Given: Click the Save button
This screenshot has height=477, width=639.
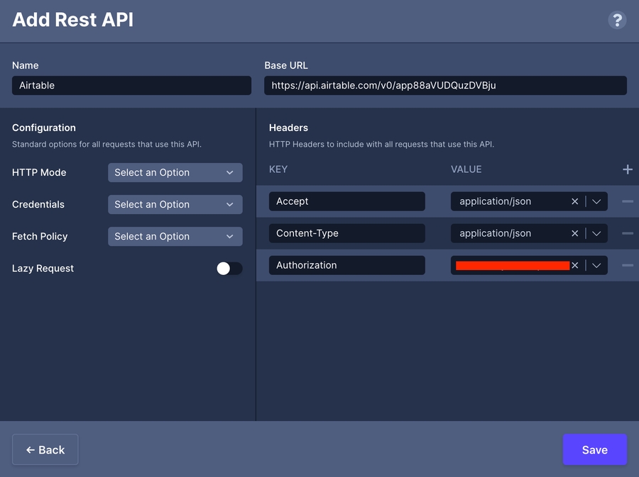Looking at the screenshot, I should coord(594,449).
